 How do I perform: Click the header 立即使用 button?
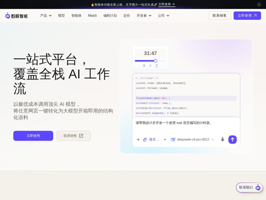click(x=247, y=16)
